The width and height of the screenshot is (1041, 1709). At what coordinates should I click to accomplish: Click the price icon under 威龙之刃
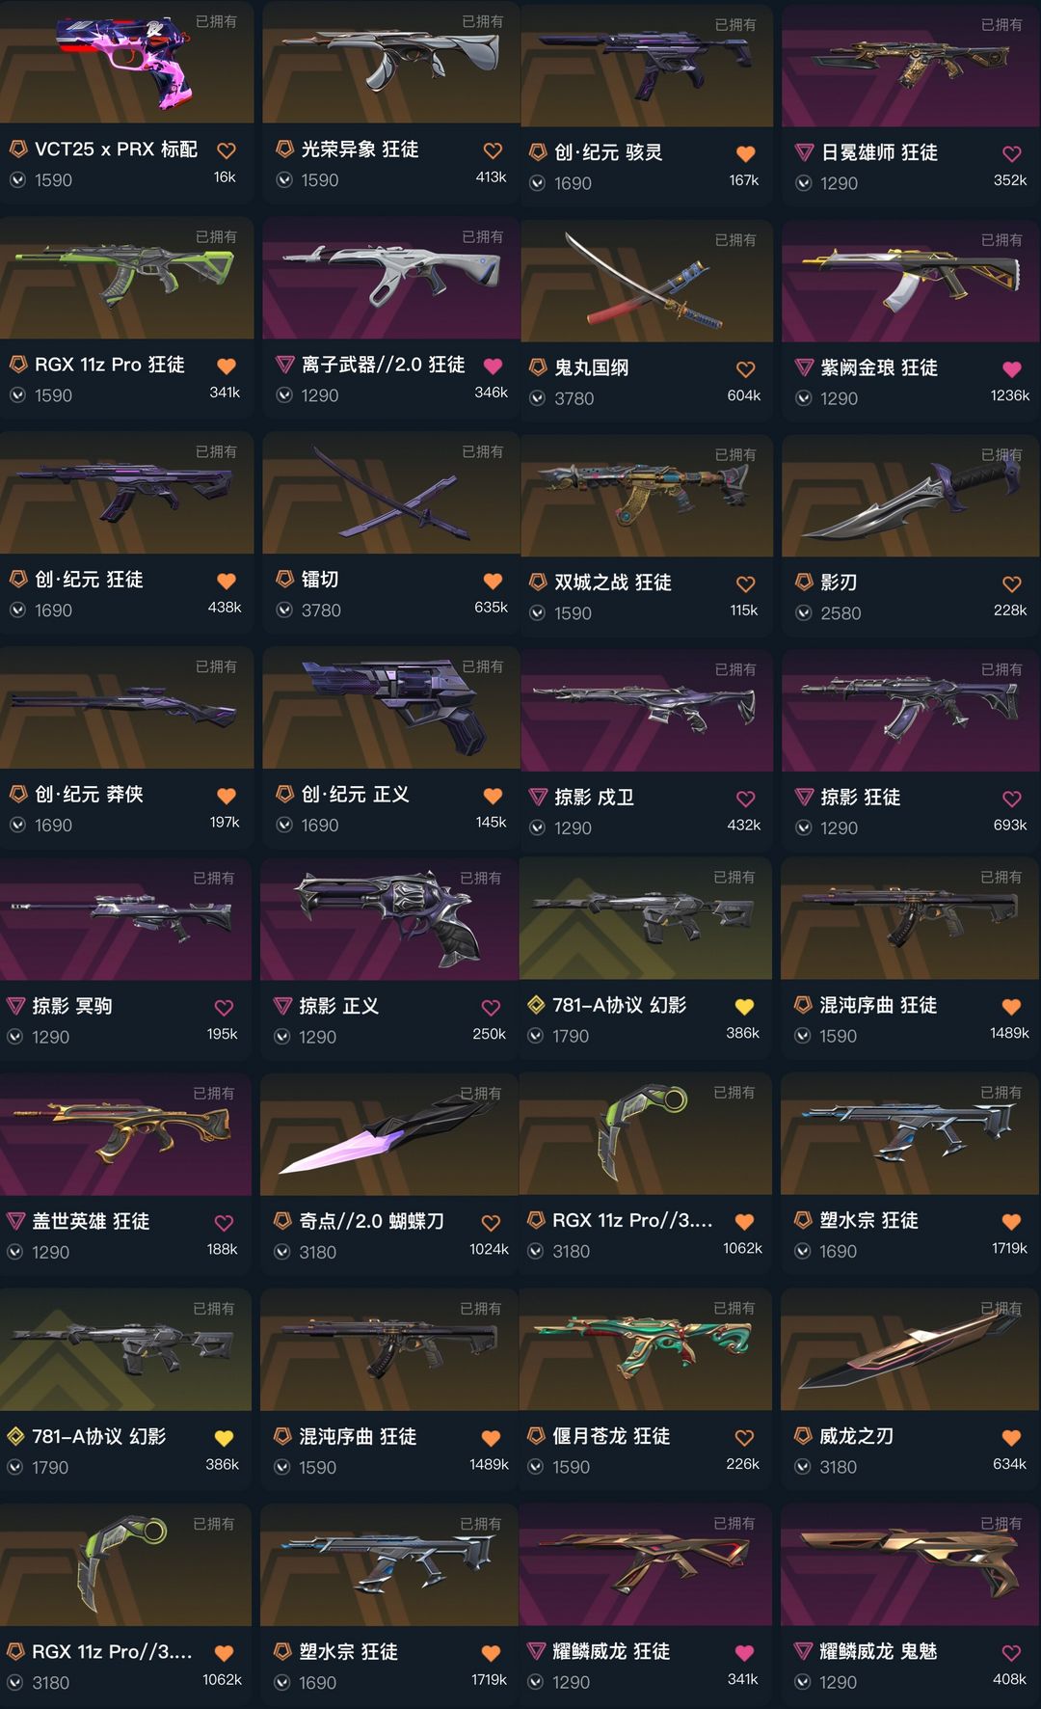click(x=803, y=1467)
